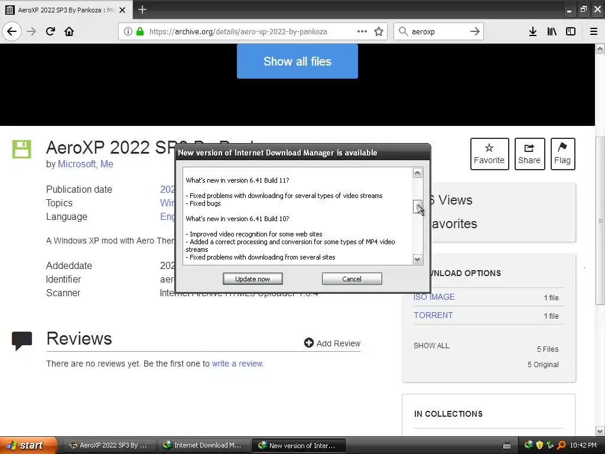Click the on-screen keyboard tray icon
The height and width of the screenshot is (454, 605).
point(507,446)
